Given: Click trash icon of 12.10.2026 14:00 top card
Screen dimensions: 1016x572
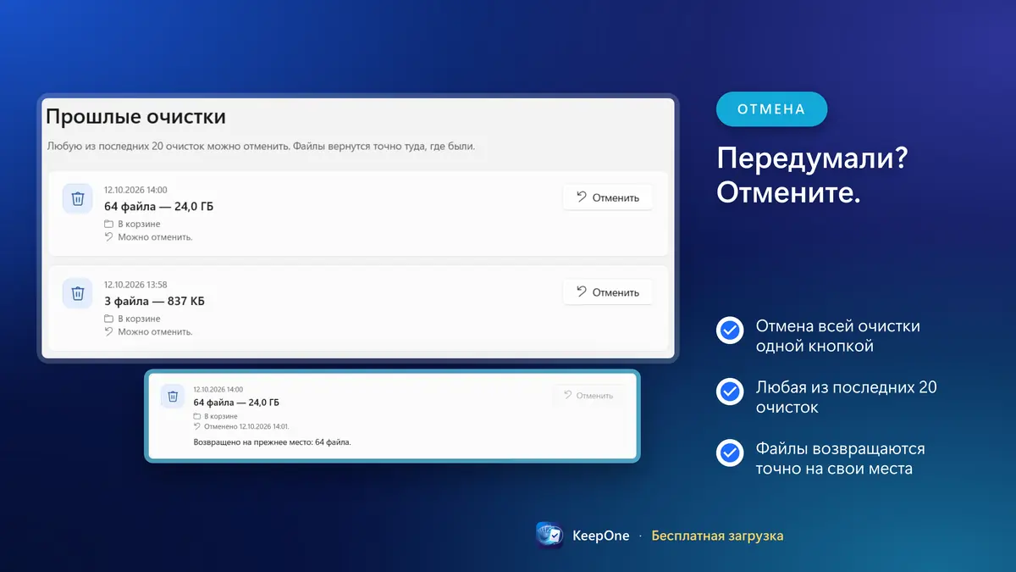Looking at the screenshot, I should [x=78, y=198].
